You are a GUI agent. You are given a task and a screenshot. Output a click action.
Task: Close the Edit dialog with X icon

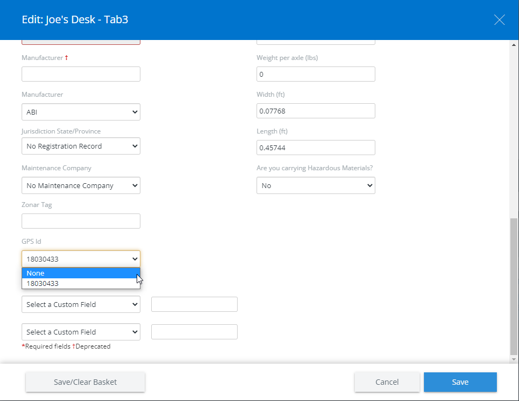(499, 20)
